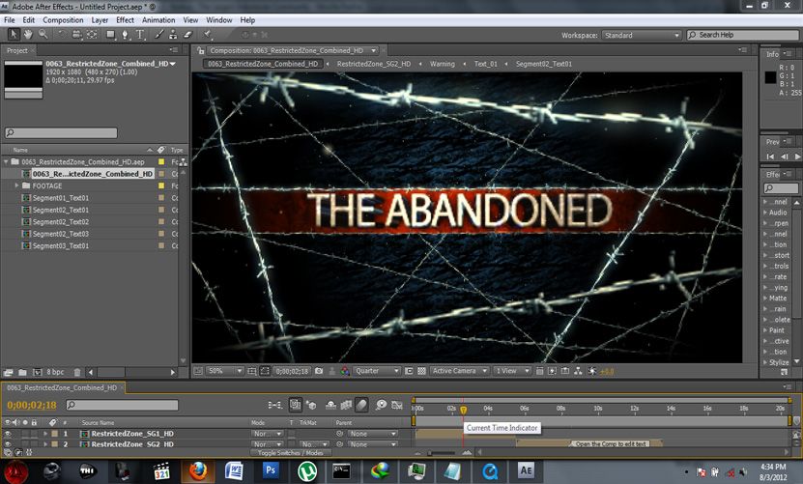Expand the FOOTAGE folder
Screen dimensions: 803x484
point(16,185)
